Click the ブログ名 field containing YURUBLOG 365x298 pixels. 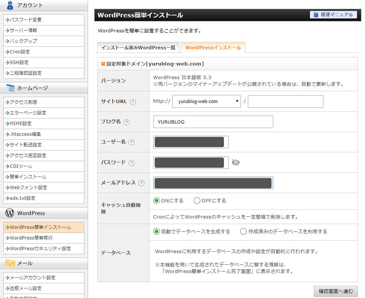pyautogui.click(x=213, y=122)
